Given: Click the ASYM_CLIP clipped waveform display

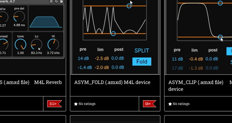Looking at the screenshot, I should (205, 20).
